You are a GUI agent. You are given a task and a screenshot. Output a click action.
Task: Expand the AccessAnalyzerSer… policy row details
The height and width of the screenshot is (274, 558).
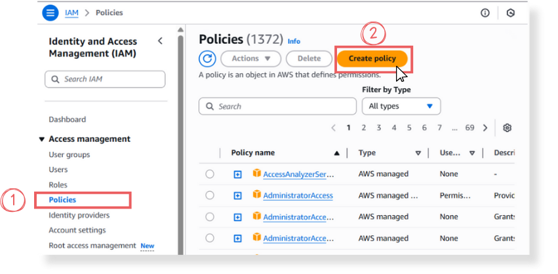(238, 174)
